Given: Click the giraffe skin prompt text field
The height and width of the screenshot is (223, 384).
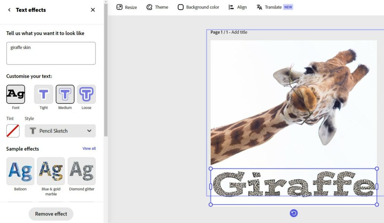Looking at the screenshot, I should [51, 53].
